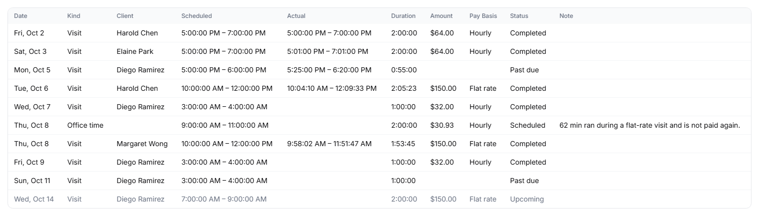
Task: Click Past due status for Sun, Oct 11
Action: click(524, 181)
